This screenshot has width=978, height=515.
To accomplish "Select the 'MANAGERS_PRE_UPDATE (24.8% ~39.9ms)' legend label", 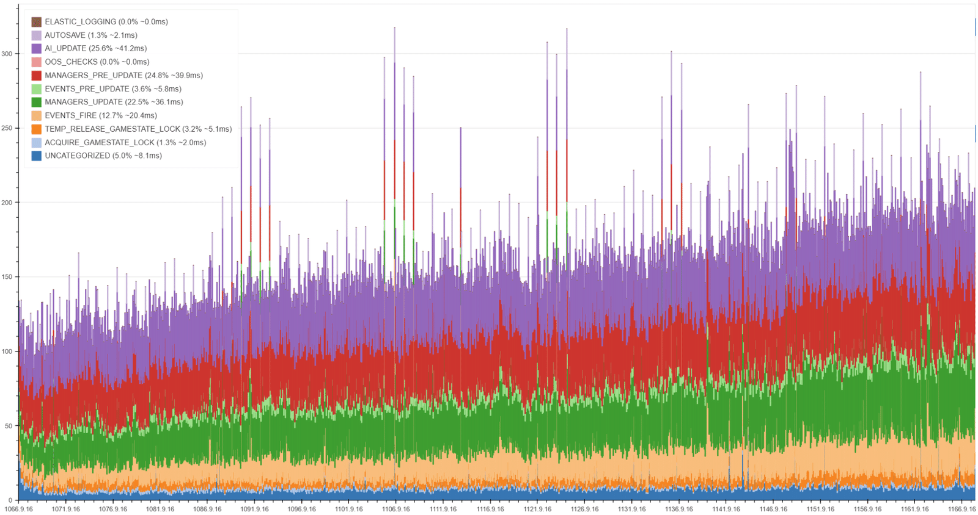I will (124, 76).
